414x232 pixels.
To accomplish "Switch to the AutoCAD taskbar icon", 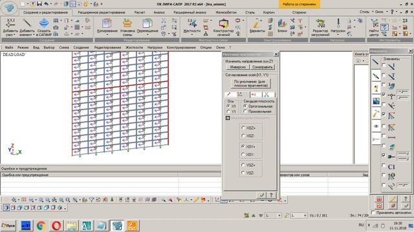I will pos(87,226).
